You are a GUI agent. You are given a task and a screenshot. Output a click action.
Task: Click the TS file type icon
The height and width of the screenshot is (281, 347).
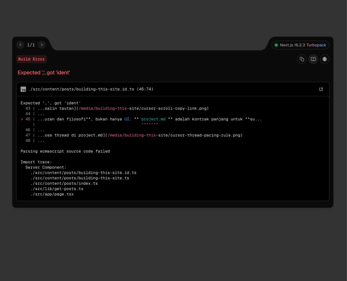click(x=23, y=89)
